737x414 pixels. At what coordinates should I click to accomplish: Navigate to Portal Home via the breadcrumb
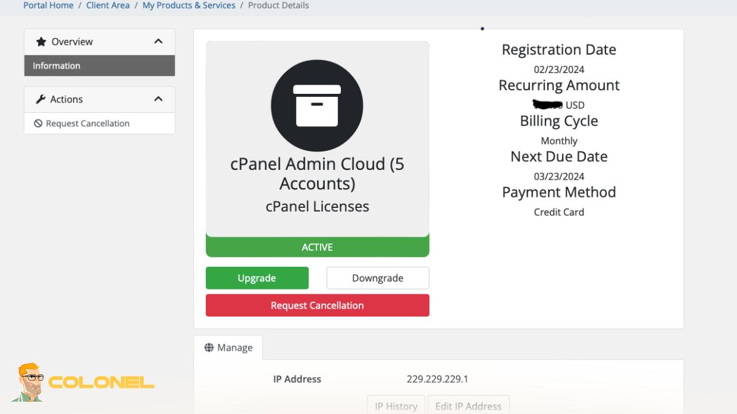pos(48,5)
